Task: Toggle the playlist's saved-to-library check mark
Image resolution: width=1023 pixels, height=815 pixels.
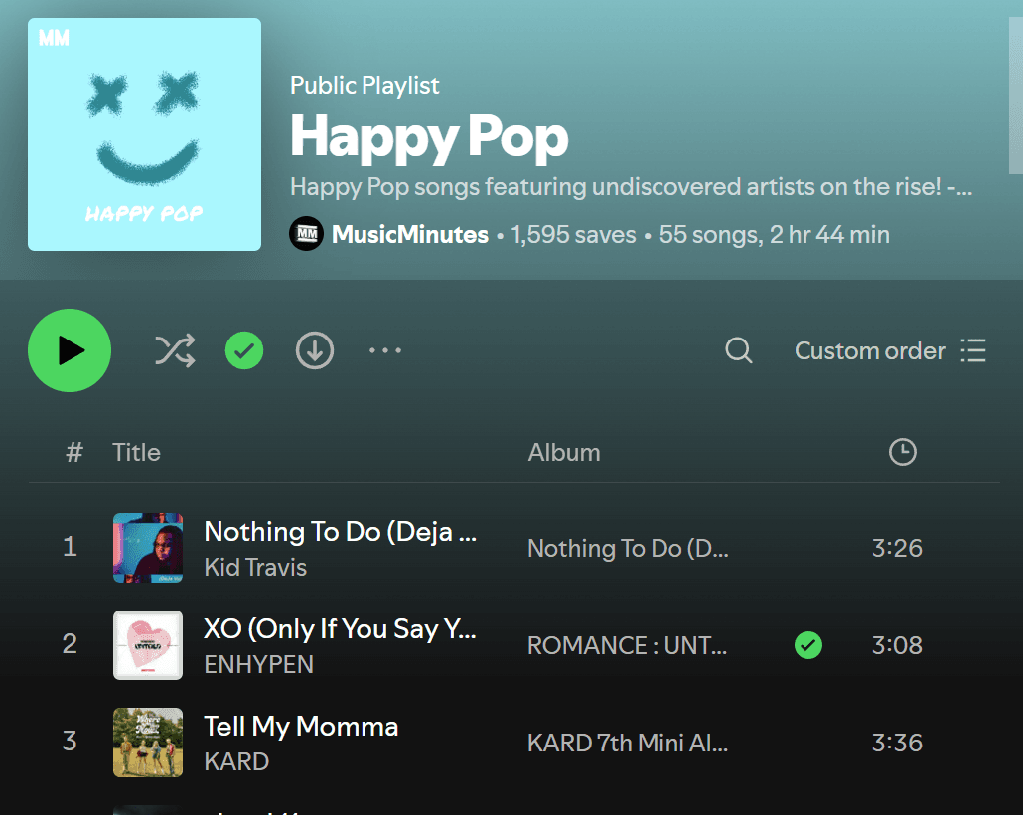Action: tap(243, 350)
